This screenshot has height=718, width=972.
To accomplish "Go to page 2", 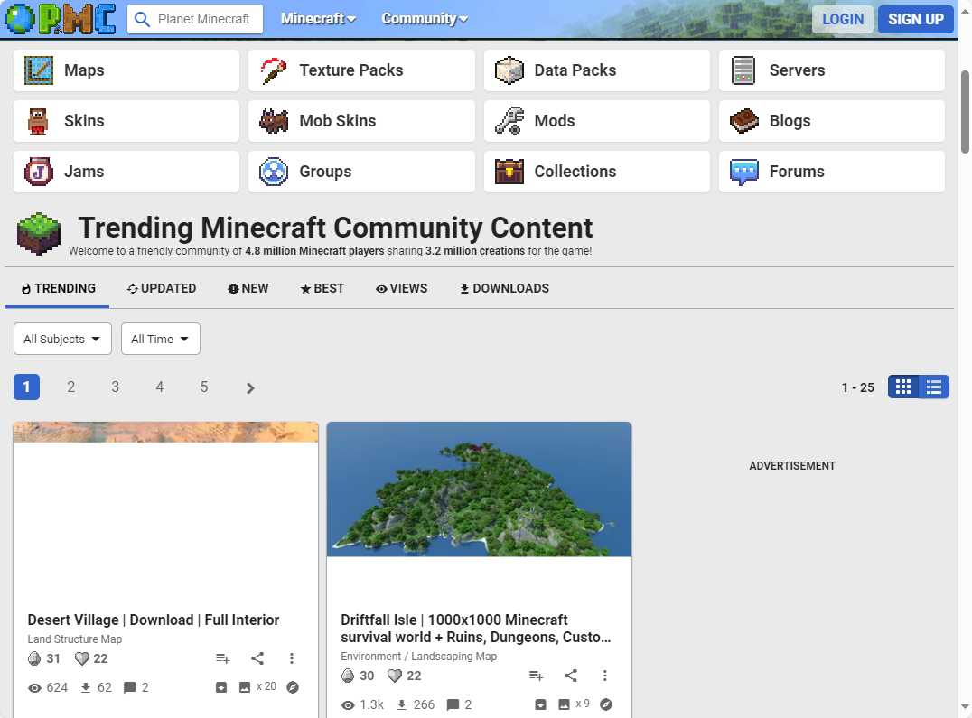I will (70, 387).
